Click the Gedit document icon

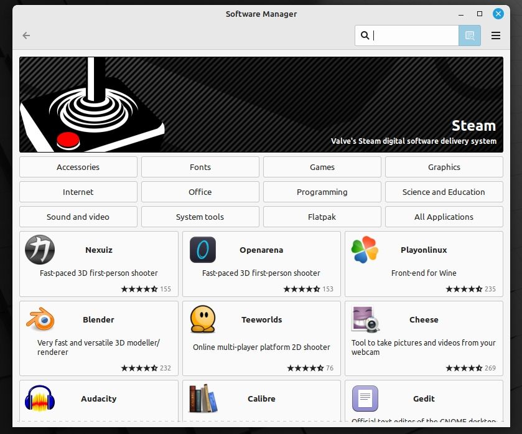pyautogui.click(x=365, y=399)
